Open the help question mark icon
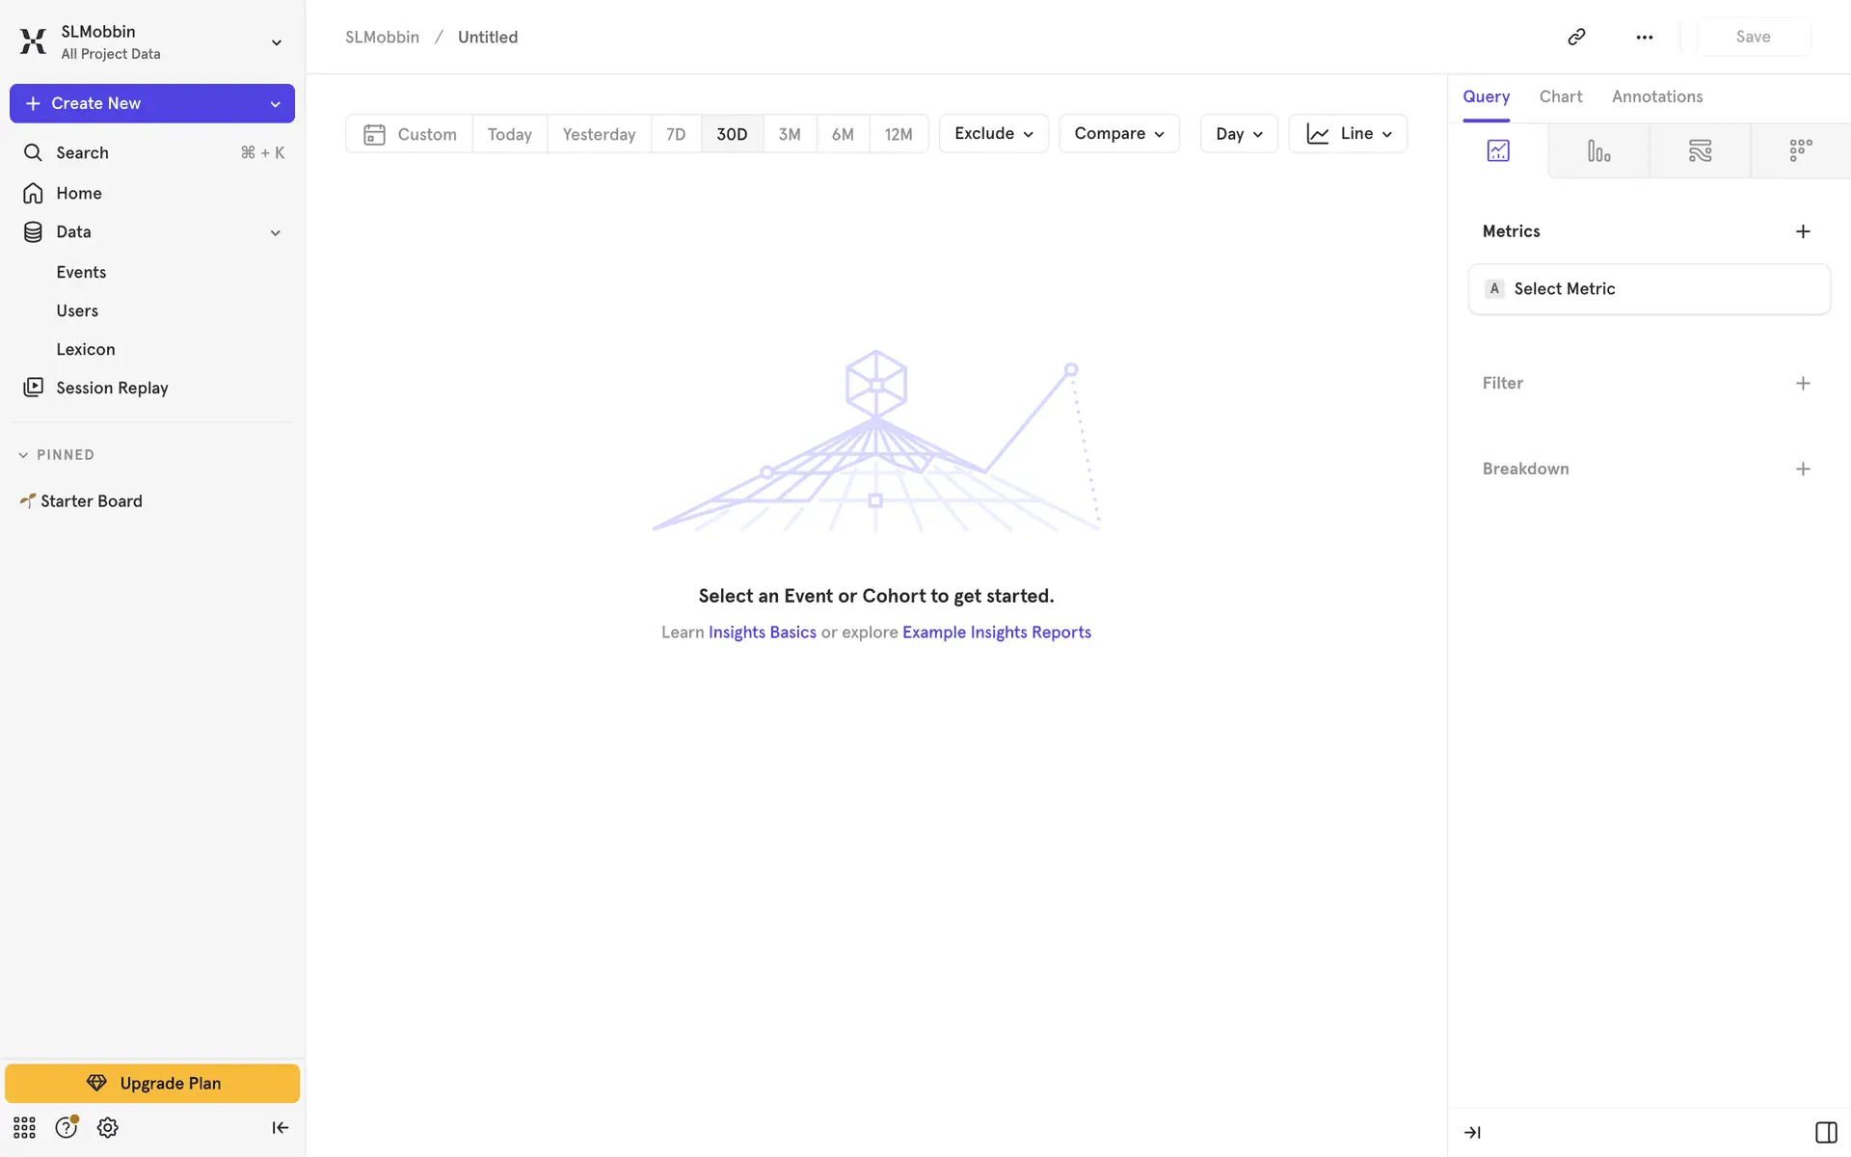1851x1157 pixels. coord(66,1127)
